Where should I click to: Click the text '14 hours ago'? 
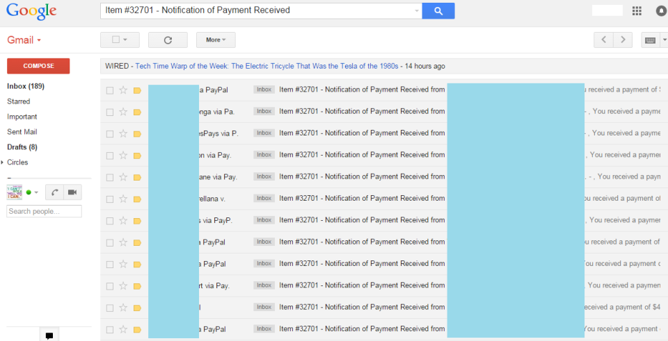[424, 67]
